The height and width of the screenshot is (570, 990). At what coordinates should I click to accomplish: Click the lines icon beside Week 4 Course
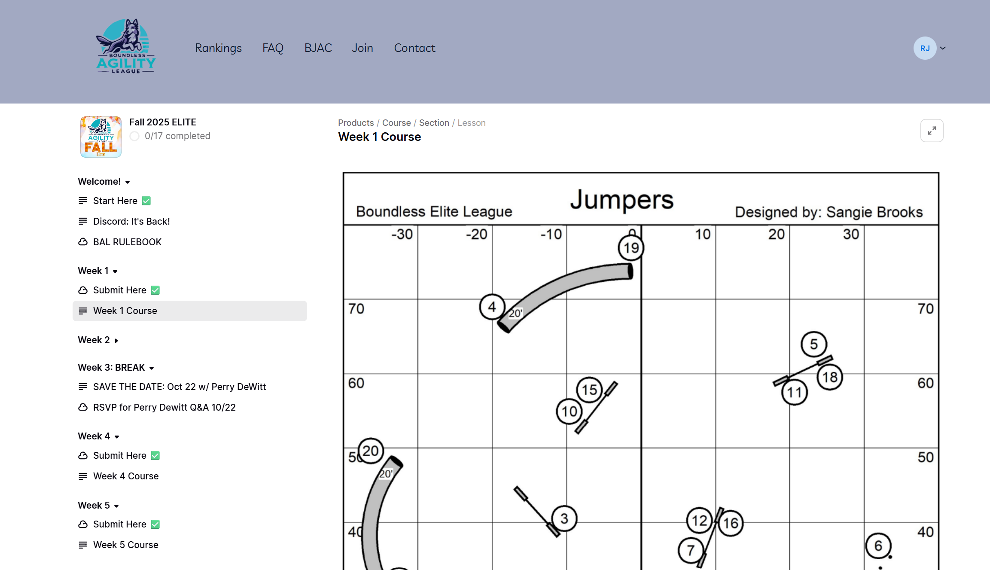click(83, 476)
